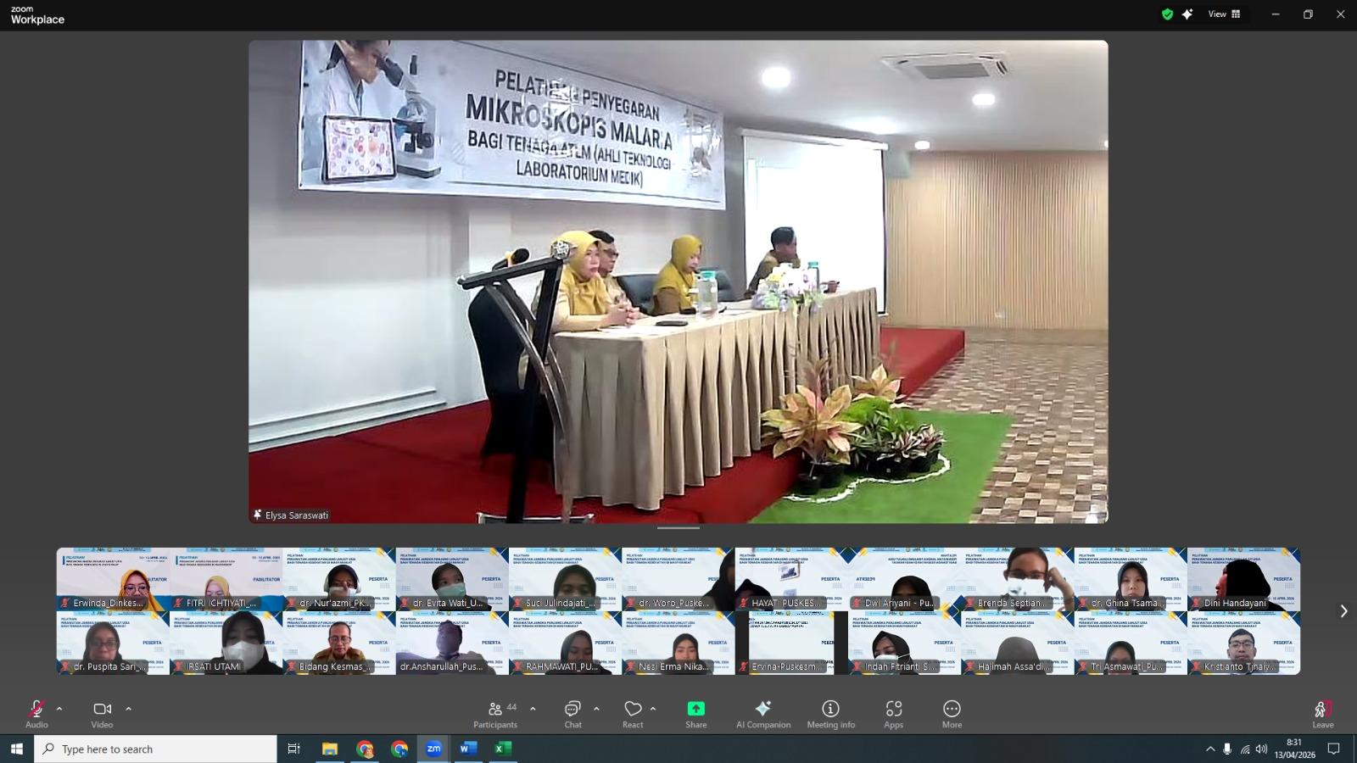This screenshot has height=763, width=1357.
Task: Click the green Share screen button
Action: 695,714
